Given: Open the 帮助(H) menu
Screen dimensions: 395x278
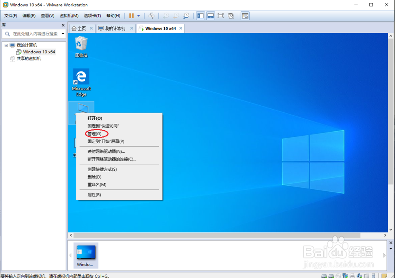Looking at the screenshot, I should click(x=113, y=16).
